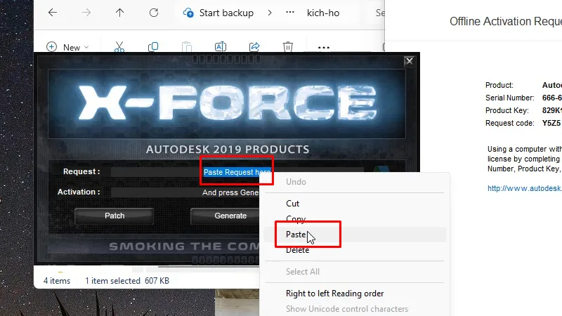Click the Generate button

click(230, 216)
